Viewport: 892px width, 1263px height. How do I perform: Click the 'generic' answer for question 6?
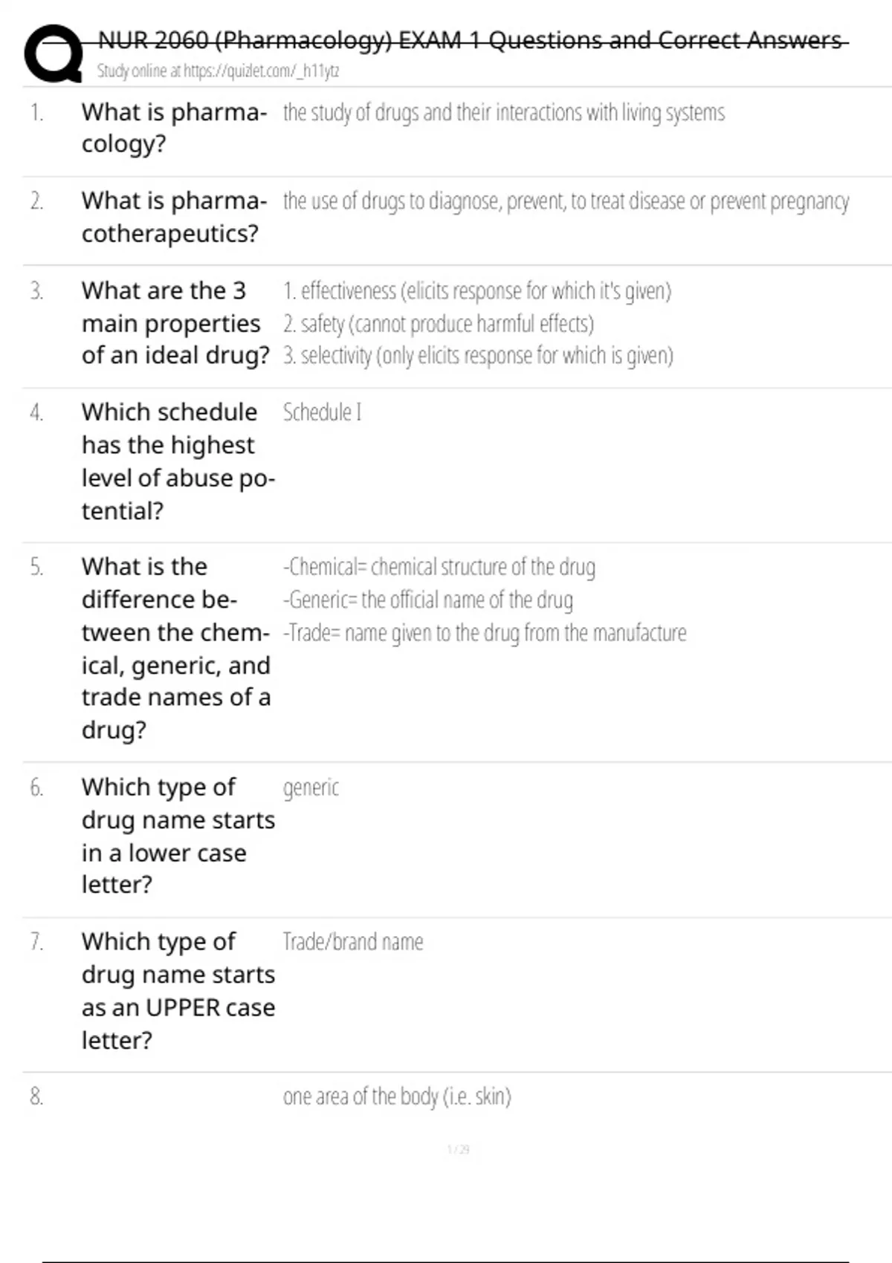[311, 788]
